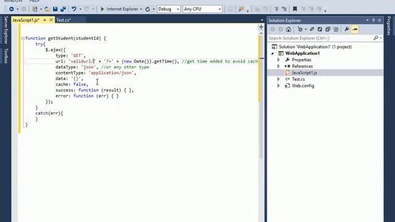Screen dimensions: 395x222
Task: Expand the References tree node
Action: coord(278,66)
